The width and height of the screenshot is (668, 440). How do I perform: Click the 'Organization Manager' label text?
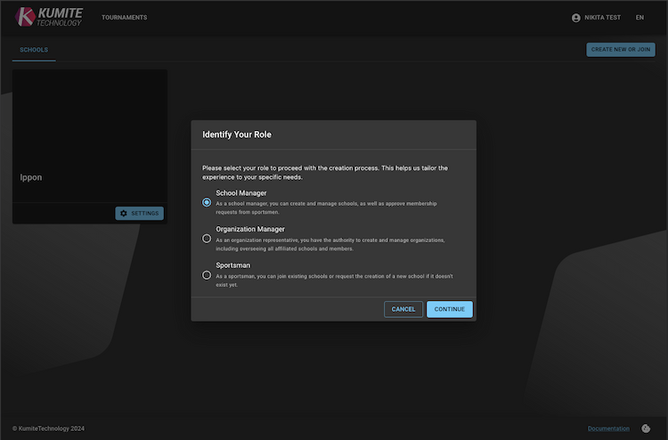tap(250, 229)
